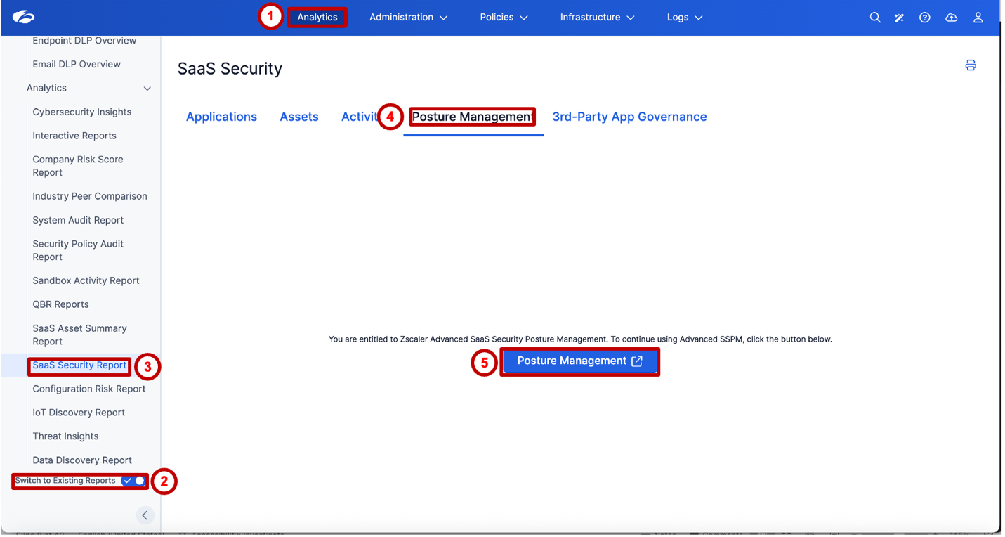Open the help question mark icon
Viewport: 1005px width, 537px height.
[925, 18]
